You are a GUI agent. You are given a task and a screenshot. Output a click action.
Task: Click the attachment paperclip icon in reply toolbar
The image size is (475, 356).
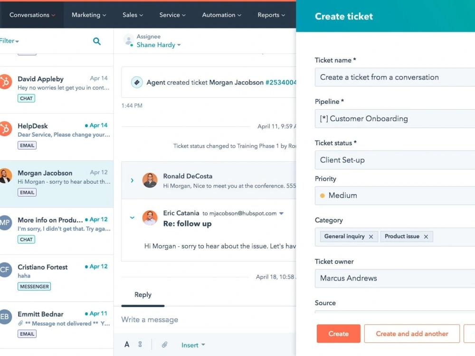coord(164,345)
